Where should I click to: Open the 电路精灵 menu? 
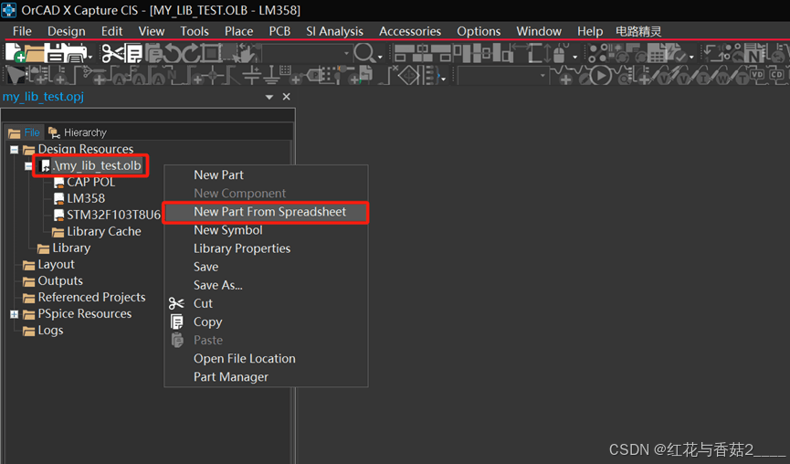click(x=638, y=31)
